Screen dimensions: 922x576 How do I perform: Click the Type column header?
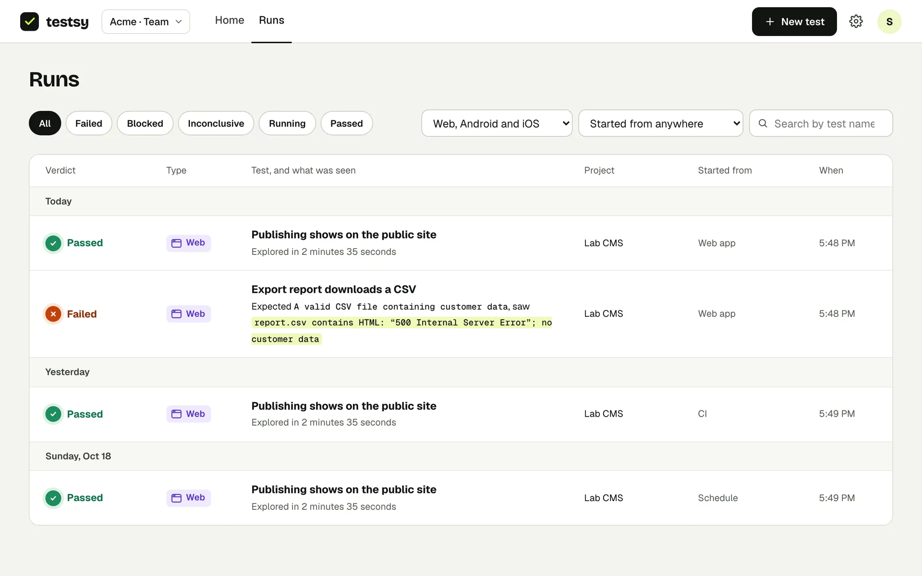point(176,170)
